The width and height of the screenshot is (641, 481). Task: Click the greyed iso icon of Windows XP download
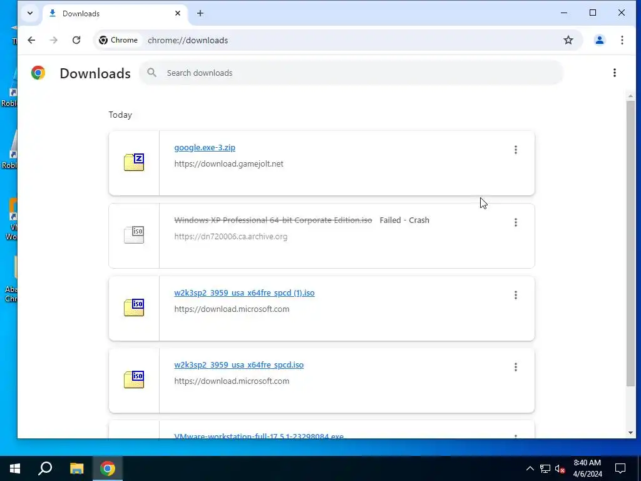pos(134,235)
